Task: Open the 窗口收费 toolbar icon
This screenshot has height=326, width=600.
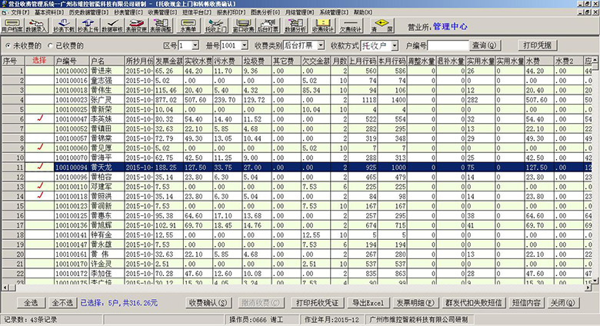Action: click(243, 25)
